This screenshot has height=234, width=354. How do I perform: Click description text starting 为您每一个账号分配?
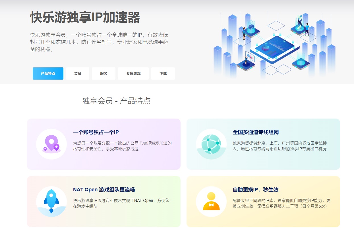tap(122, 146)
